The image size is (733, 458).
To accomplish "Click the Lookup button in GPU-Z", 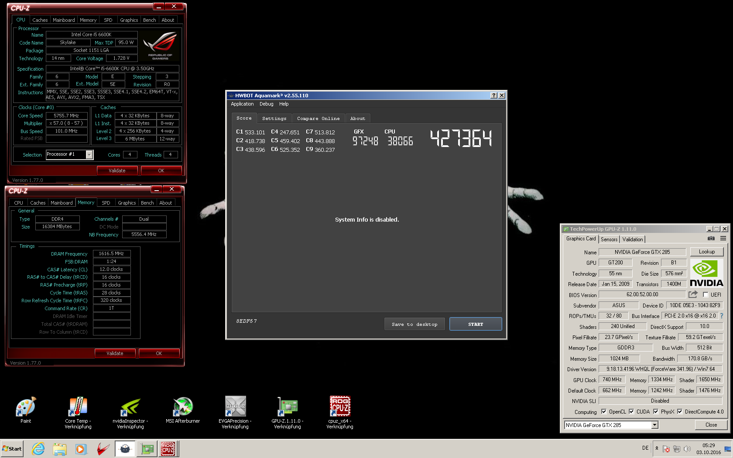I will click(x=707, y=252).
